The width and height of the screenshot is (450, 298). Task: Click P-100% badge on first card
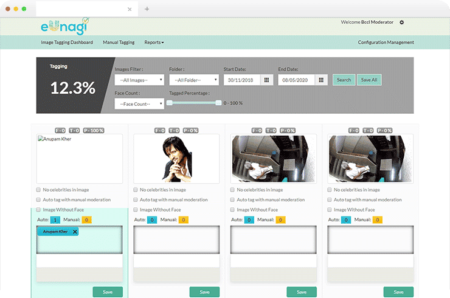(94, 131)
